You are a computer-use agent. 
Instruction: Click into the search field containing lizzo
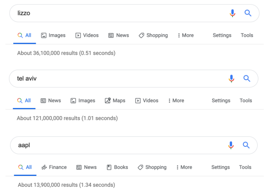pyautogui.click(x=117, y=13)
